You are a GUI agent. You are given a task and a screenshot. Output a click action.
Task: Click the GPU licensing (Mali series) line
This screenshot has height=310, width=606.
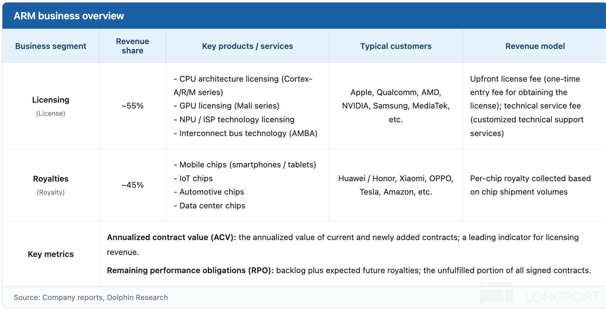[226, 106]
